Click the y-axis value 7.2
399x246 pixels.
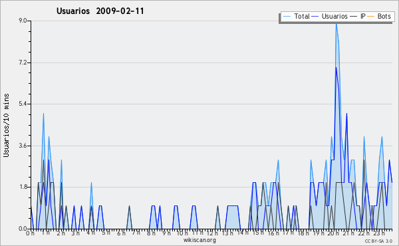pos(23,62)
